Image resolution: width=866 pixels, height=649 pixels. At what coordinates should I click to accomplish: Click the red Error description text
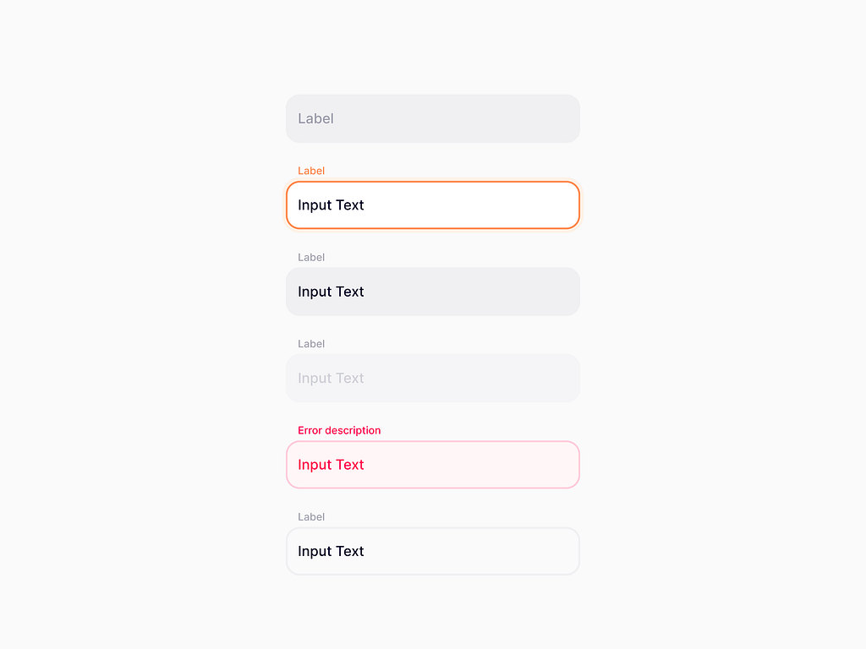pyautogui.click(x=338, y=430)
